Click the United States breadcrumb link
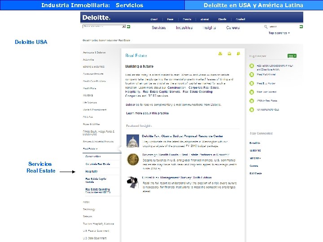 coord(98,40)
